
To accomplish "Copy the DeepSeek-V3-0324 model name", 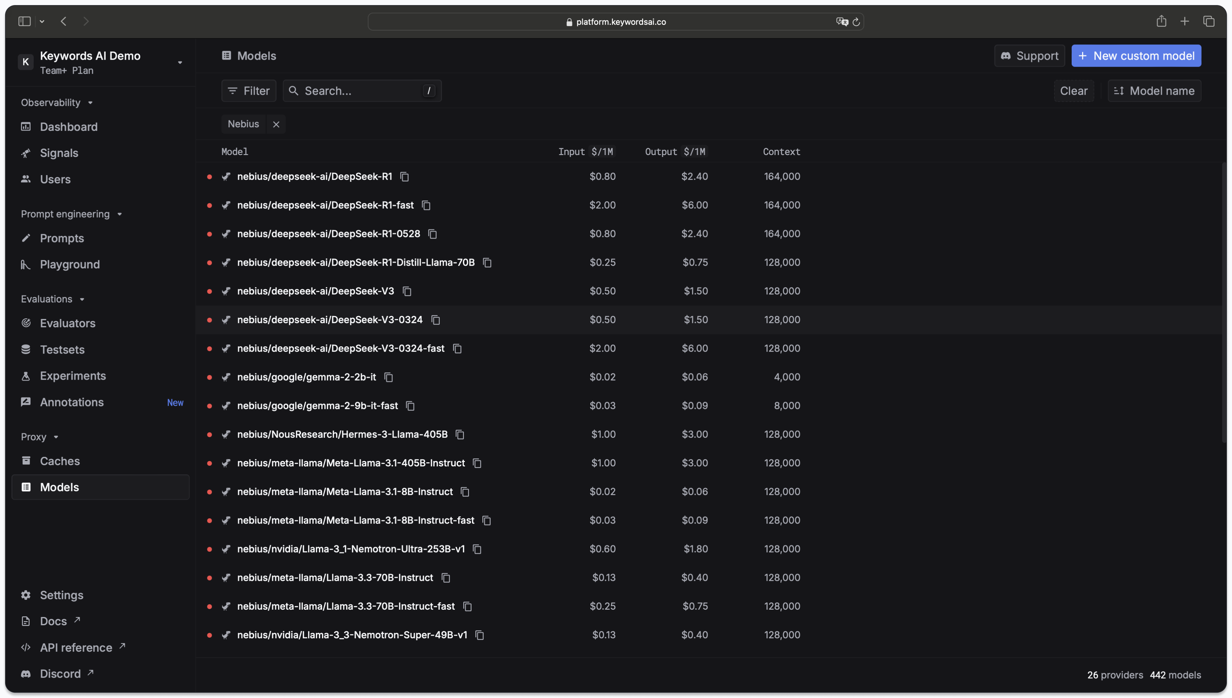I will click(435, 320).
